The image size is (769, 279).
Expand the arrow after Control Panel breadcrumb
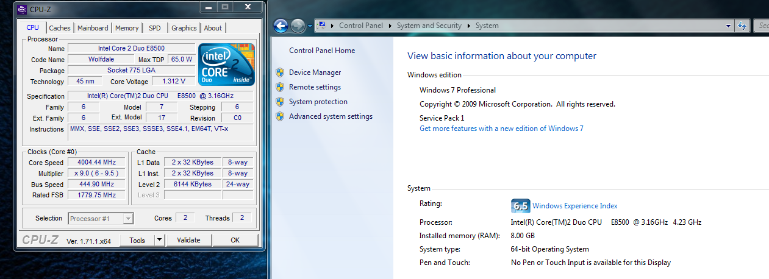coord(390,26)
